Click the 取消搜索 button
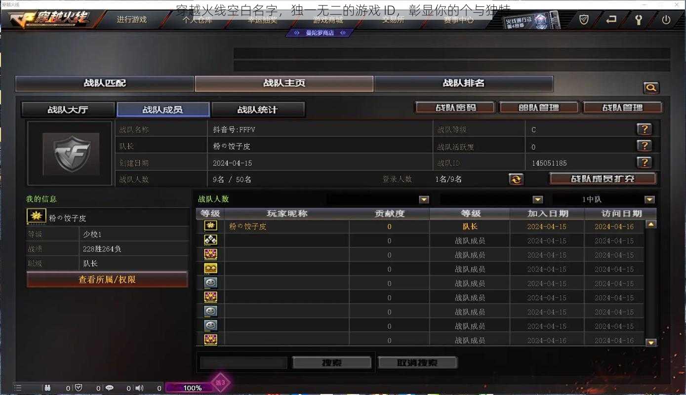The image size is (686, 395). tap(418, 363)
